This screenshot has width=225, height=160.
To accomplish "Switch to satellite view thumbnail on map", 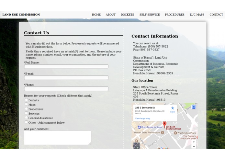I will pyautogui.click(x=137, y=145).
